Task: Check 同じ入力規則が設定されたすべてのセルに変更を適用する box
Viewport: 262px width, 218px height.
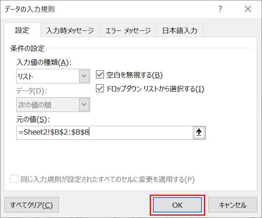Action: pos(14,179)
